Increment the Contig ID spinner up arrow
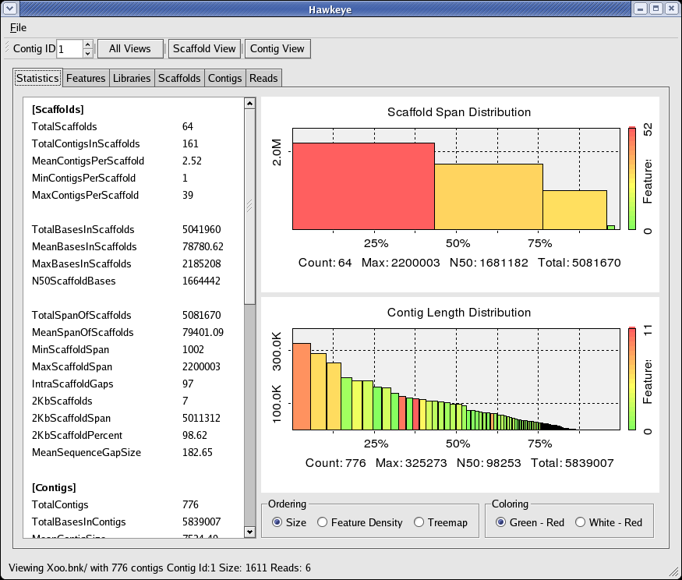 pyautogui.click(x=87, y=44)
